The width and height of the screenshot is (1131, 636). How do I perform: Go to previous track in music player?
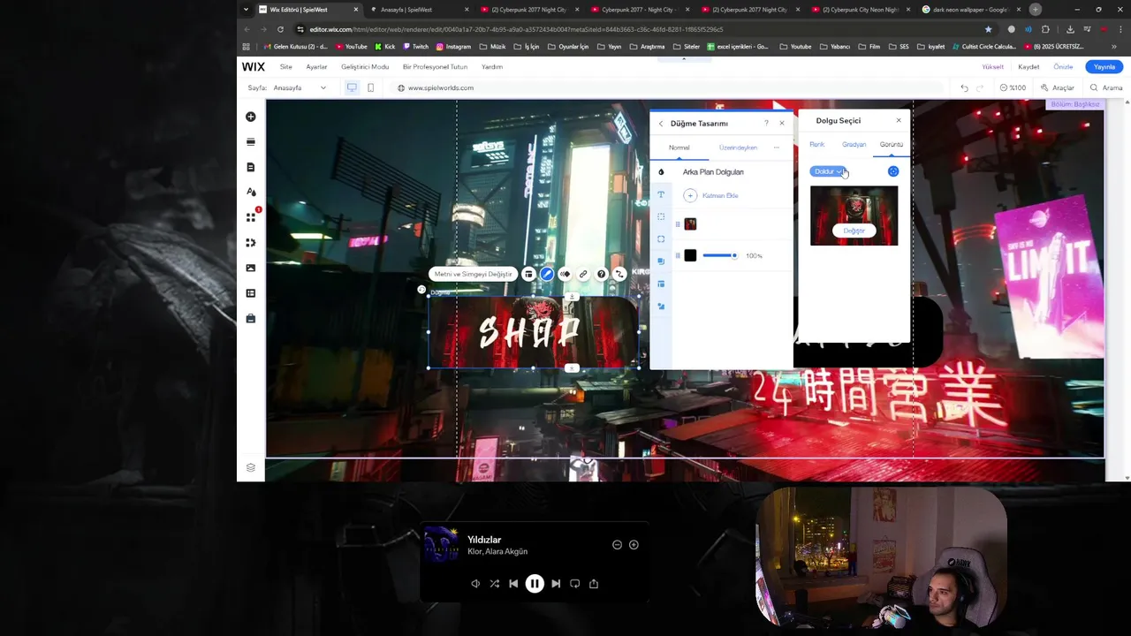[513, 583]
